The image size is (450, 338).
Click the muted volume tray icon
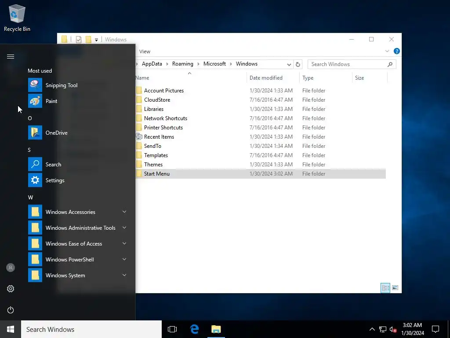click(393, 329)
